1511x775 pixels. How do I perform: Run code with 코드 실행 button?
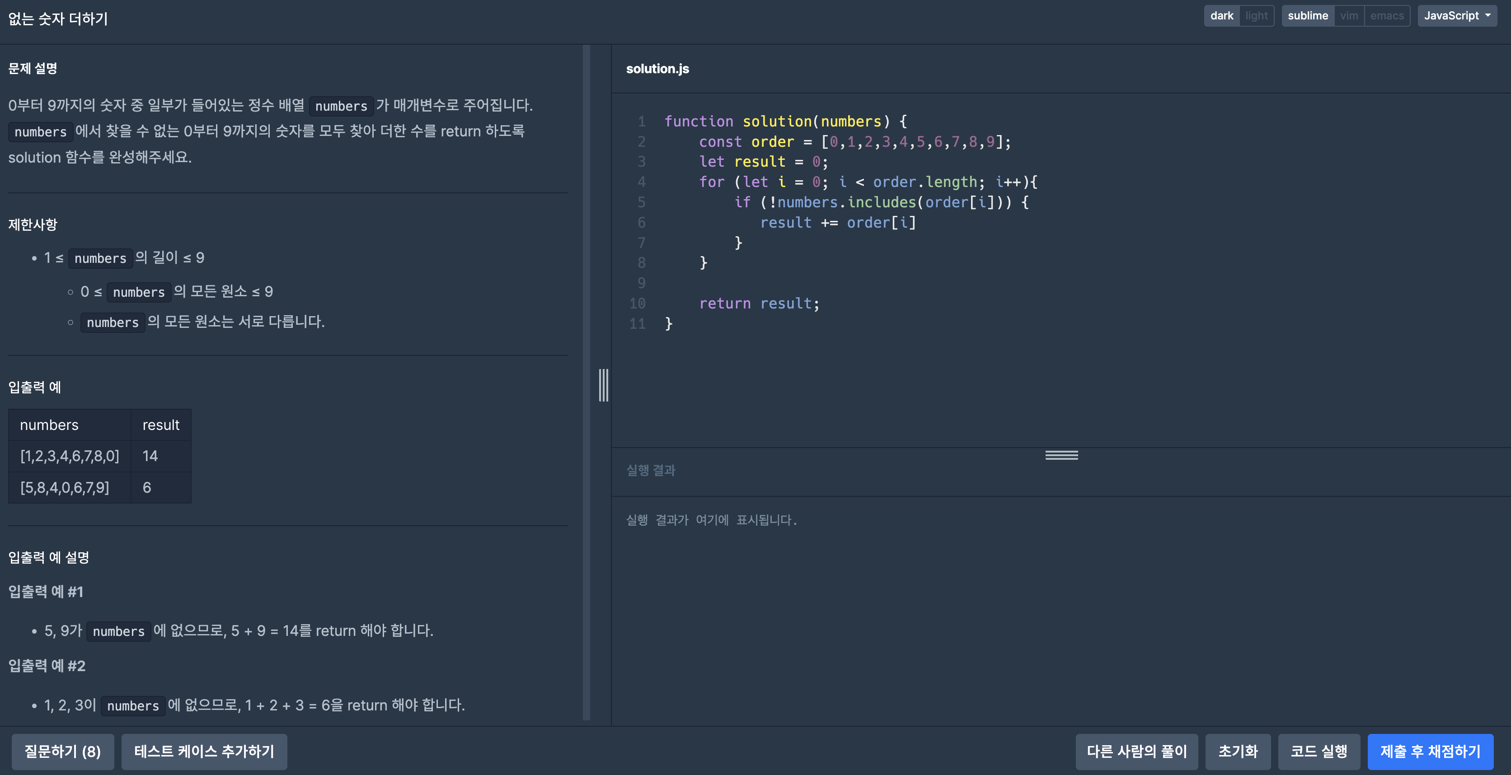(1319, 751)
